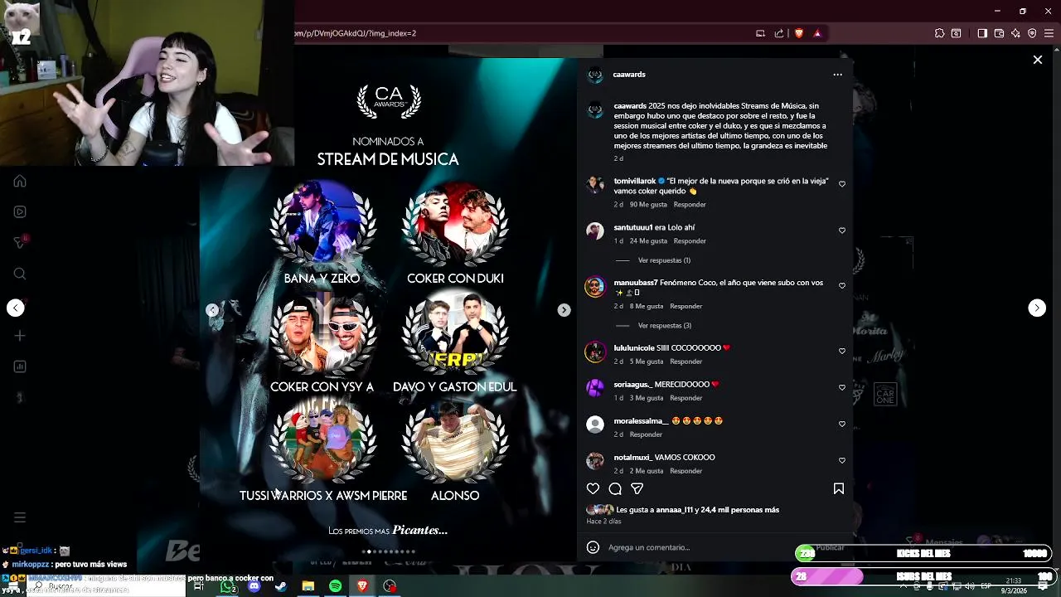Open browser extensions puzzle icon
This screenshot has width=1061, height=597.
click(939, 33)
